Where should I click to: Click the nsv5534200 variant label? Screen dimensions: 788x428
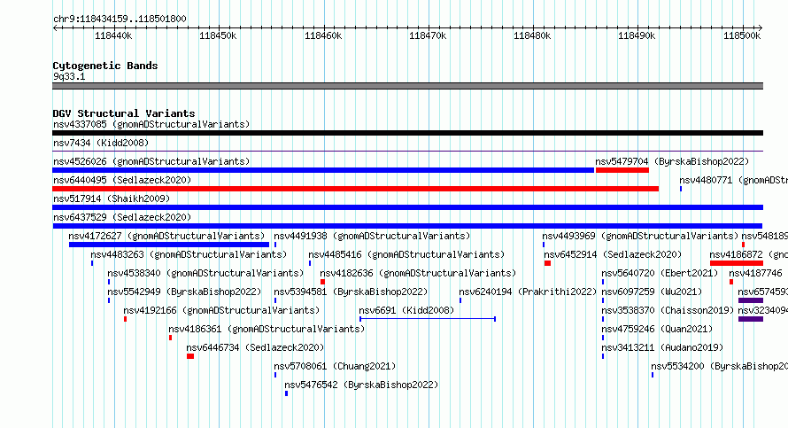point(720,366)
